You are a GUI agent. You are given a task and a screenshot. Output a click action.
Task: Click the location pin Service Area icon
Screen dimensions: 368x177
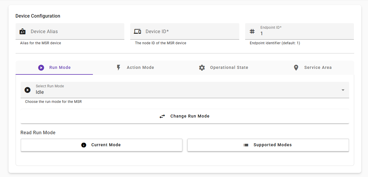pos(296,68)
